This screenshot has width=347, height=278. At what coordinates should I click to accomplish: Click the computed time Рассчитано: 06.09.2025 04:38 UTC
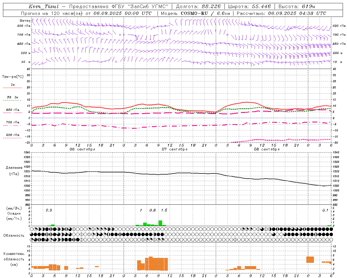tap(281, 13)
